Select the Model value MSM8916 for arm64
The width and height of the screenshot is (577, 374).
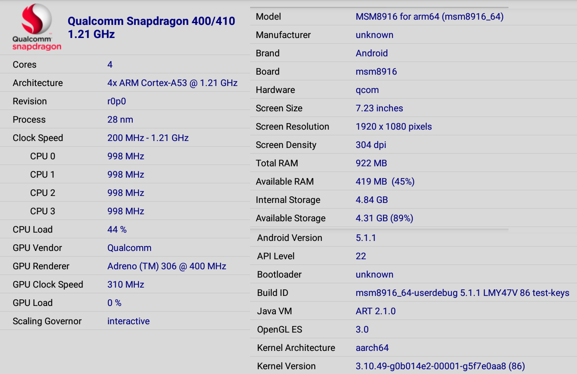[x=429, y=17]
